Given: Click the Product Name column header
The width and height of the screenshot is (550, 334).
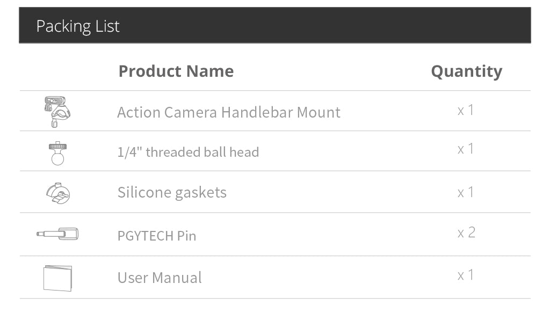Looking at the screenshot, I should [x=176, y=71].
